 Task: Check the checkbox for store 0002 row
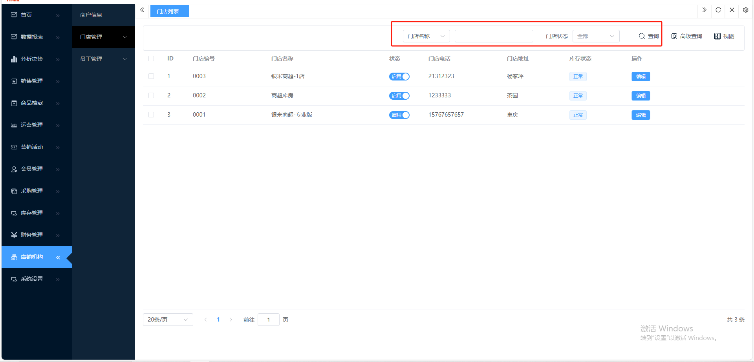point(151,95)
